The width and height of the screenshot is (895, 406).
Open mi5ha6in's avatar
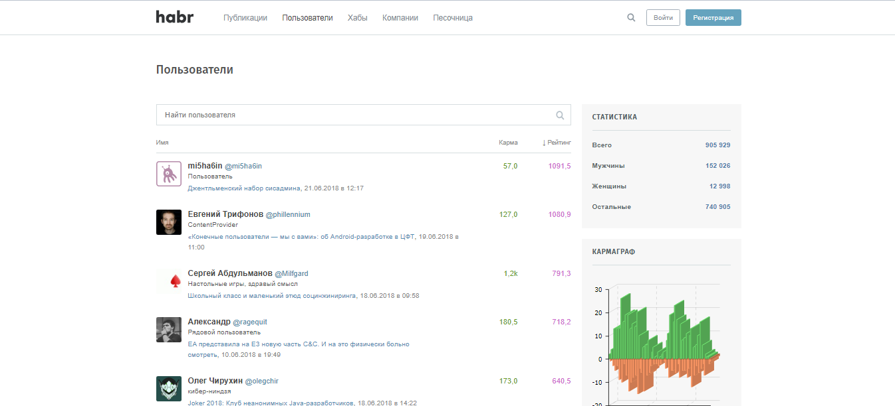pos(169,174)
